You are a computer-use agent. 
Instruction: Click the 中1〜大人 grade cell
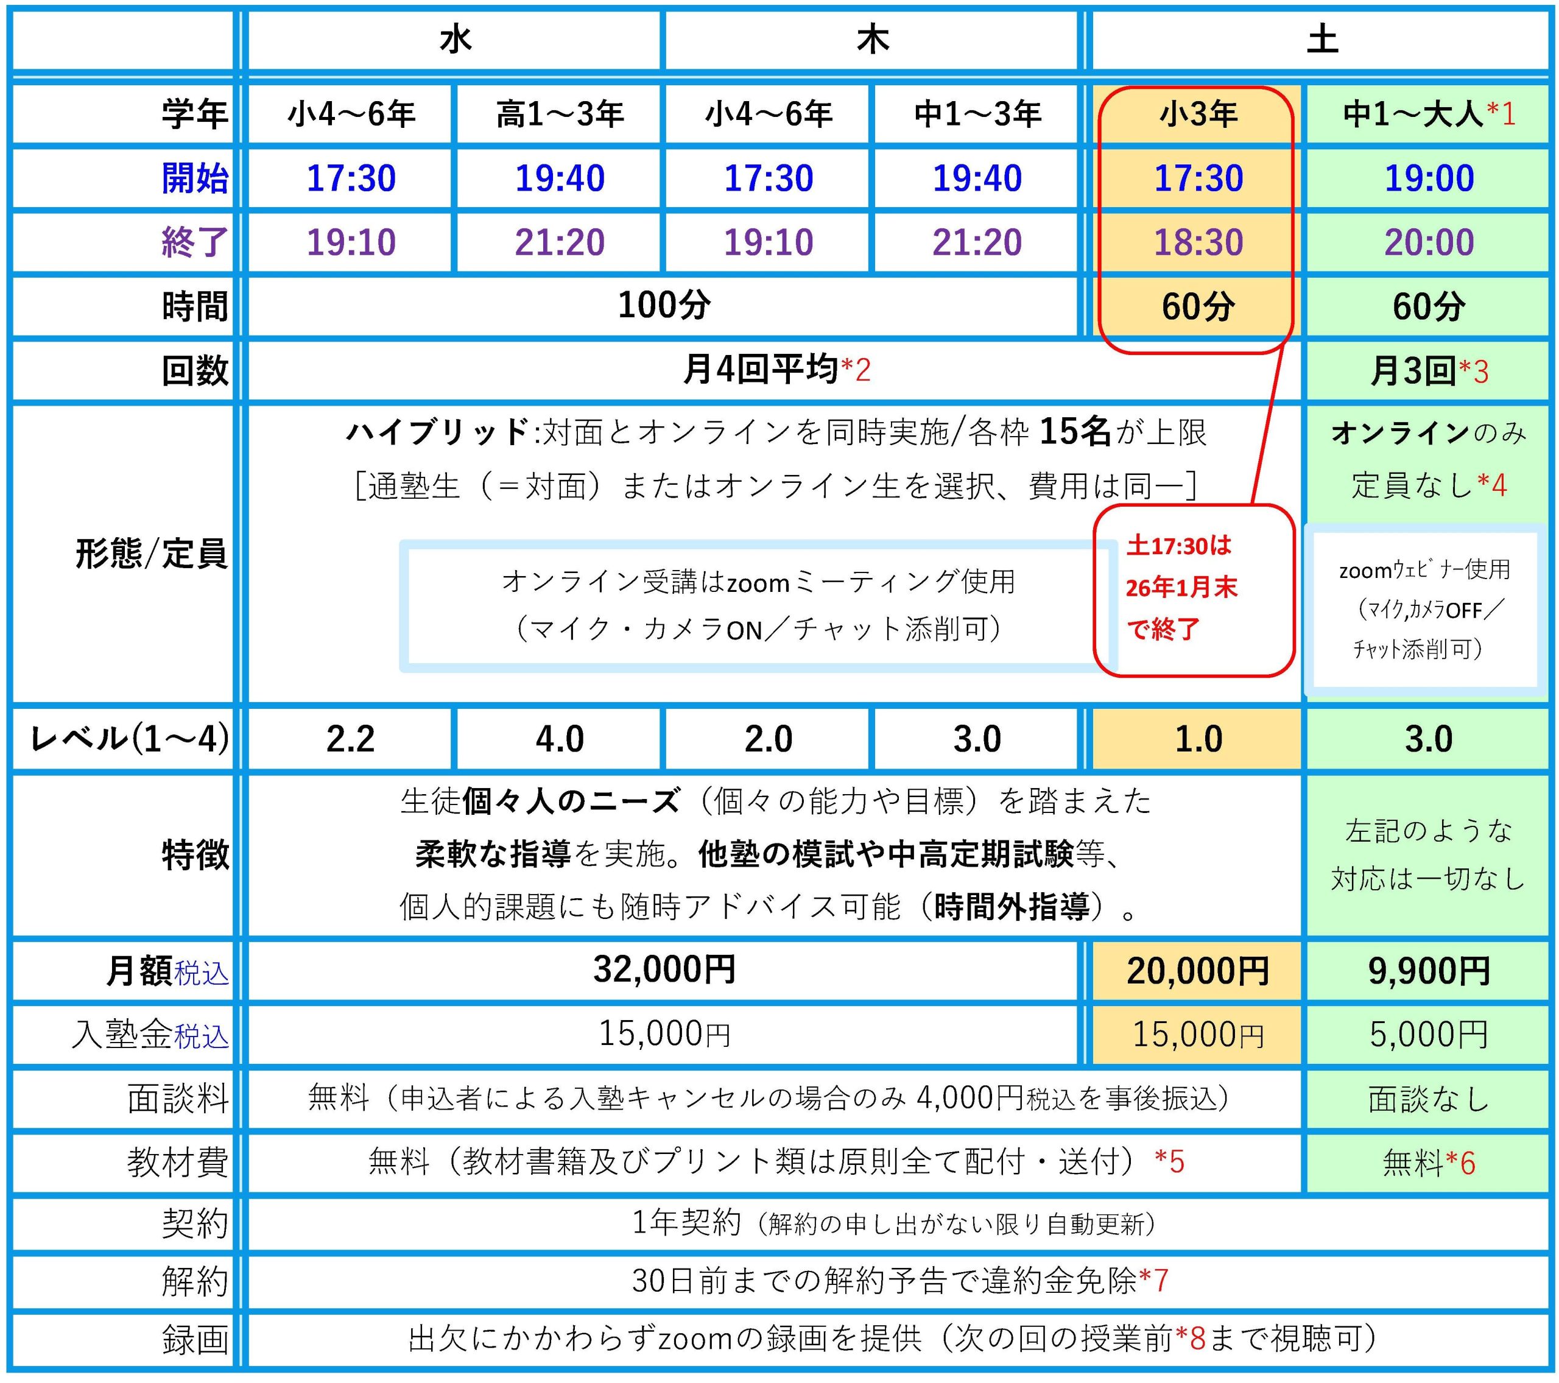(1428, 114)
